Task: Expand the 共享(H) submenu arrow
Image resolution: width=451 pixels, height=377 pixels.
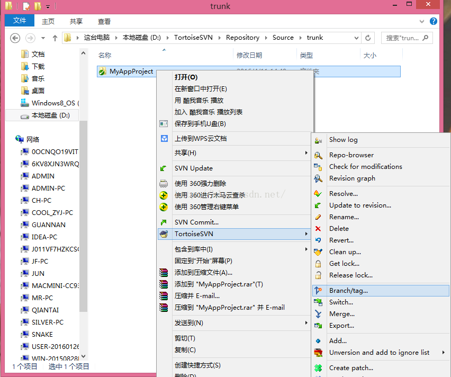Action: pos(306,153)
